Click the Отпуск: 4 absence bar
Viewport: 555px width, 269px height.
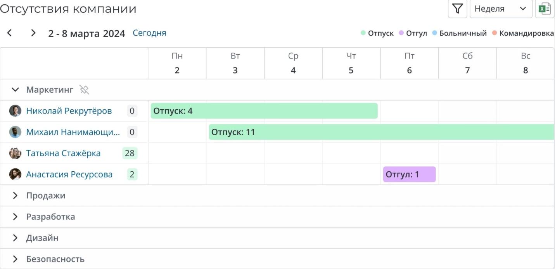point(264,111)
